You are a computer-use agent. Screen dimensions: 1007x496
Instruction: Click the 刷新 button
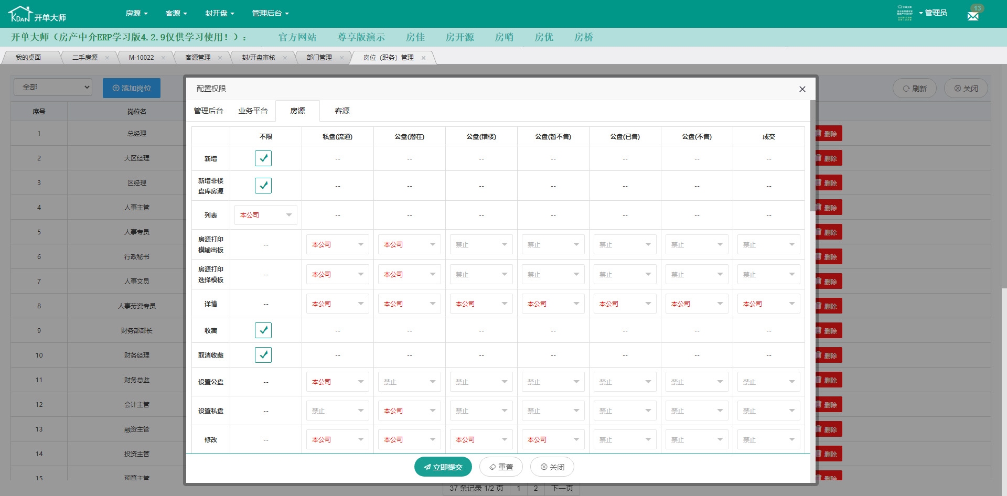click(915, 89)
